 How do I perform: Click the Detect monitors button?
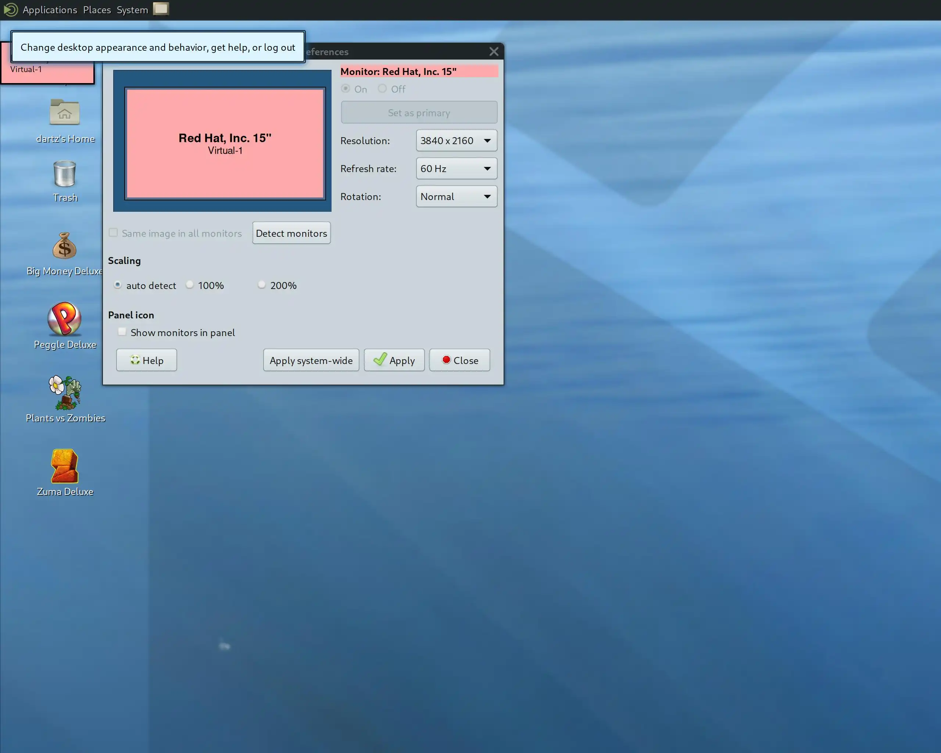click(291, 233)
